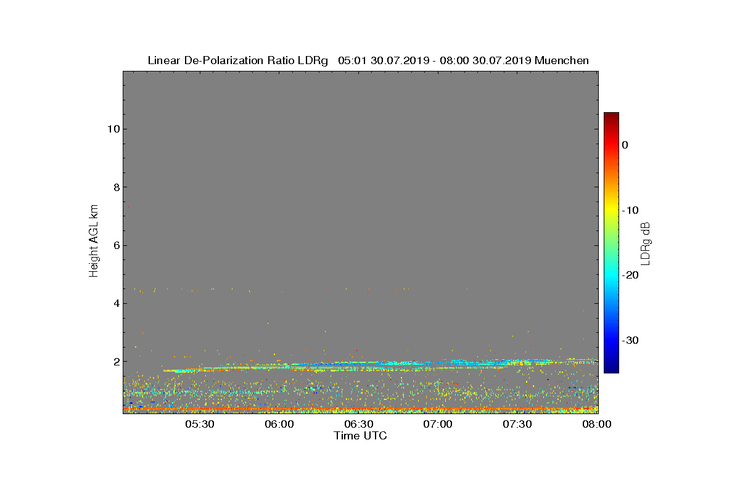Click the -20 colorbar label
The height and width of the screenshot is (493, 740).
[630, 275]
